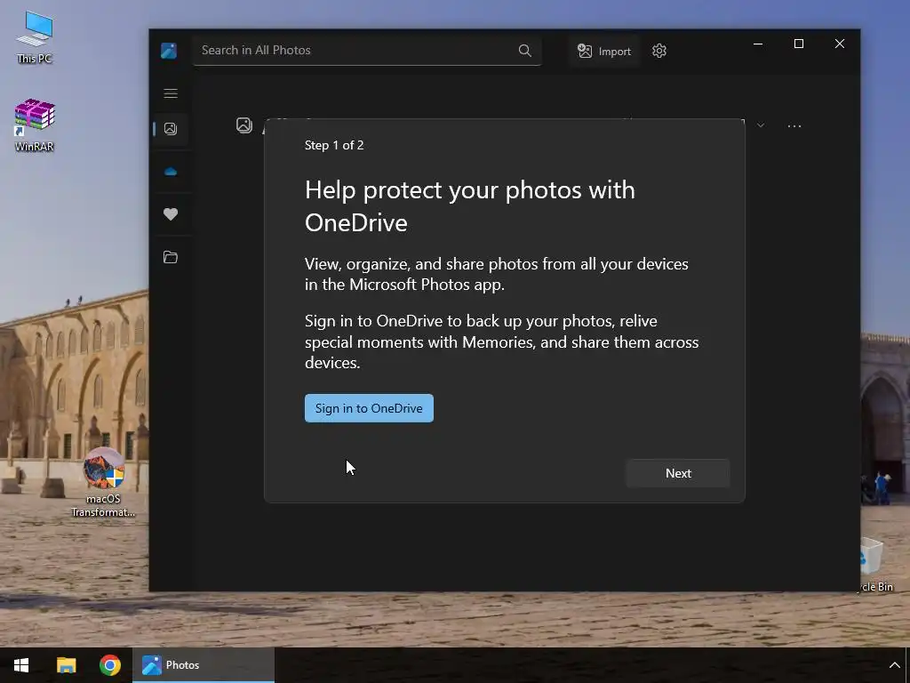Image resolution: width=910 pixels, height=683 pixels.
Task: Close the Photos window
Action: click(840, 44)
